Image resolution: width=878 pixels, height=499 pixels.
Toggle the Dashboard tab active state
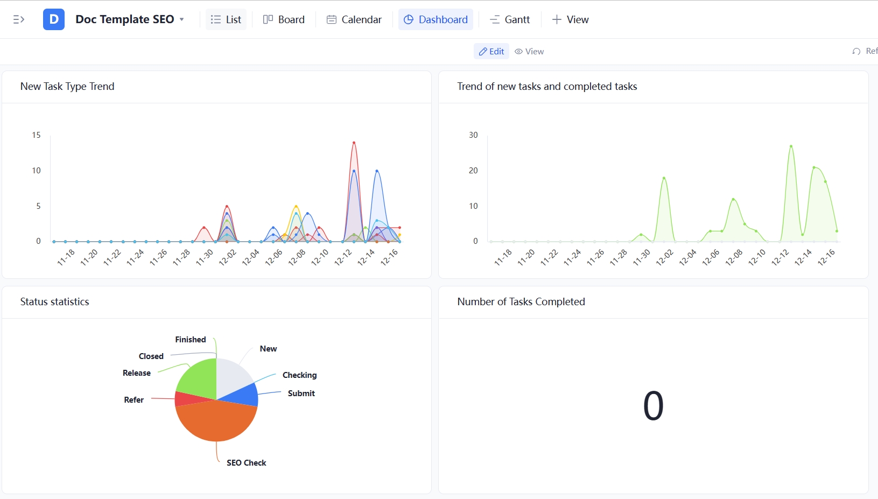(x=436, y=19)
